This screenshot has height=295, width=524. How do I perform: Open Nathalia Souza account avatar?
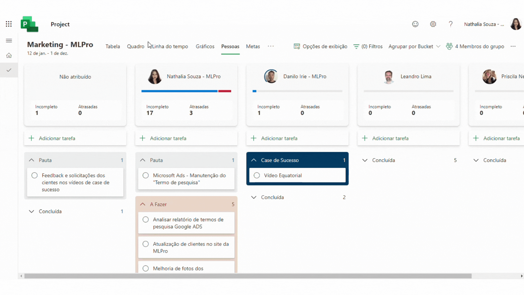click(516, 24)
